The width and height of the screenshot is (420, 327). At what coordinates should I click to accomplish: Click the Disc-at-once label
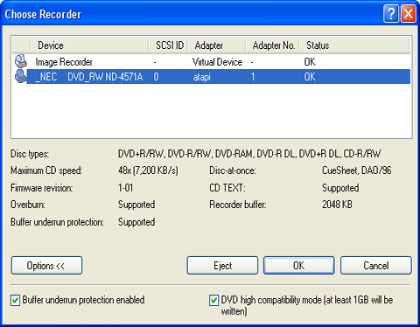pos(233,170)
